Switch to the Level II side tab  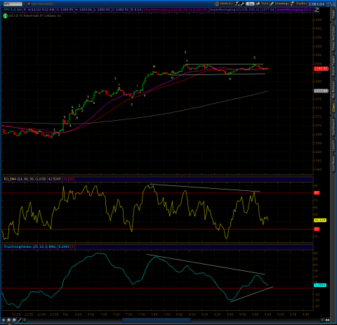[x=333, y=146]
